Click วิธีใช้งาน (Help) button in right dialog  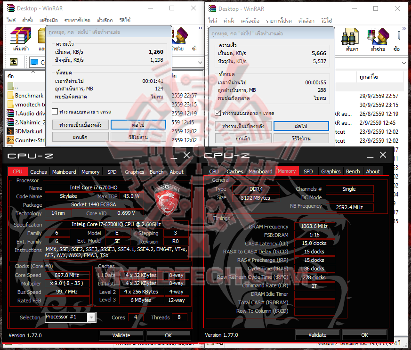pos(301,138)
